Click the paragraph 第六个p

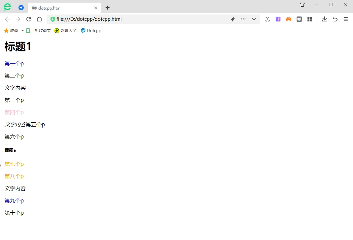pos(14,136)
